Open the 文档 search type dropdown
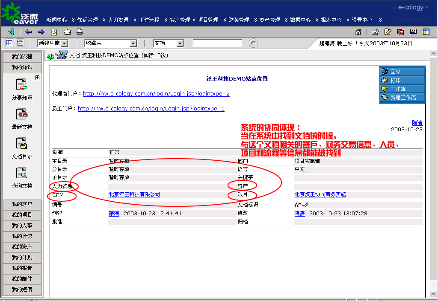The height and width of the screenshot is (301, 438). pyautogui.click(x=180, y=43)
